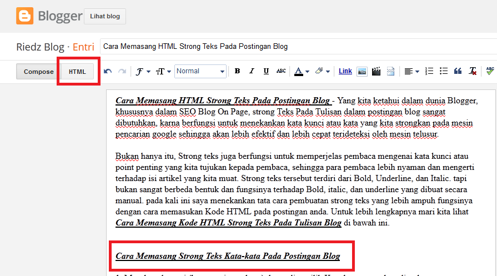Screen dimensions: 497x276
Task: Switch to HTML editing mode
Action: tap(77, 72)
